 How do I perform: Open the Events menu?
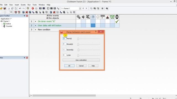pos(23,5)
